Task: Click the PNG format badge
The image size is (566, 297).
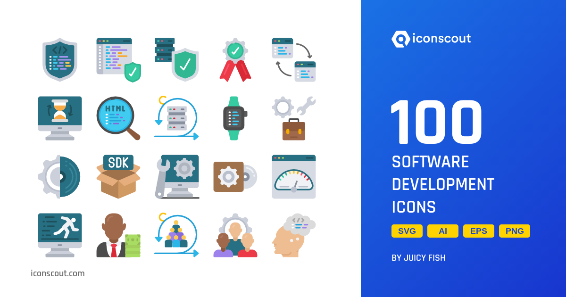Action: pos(514,231)
